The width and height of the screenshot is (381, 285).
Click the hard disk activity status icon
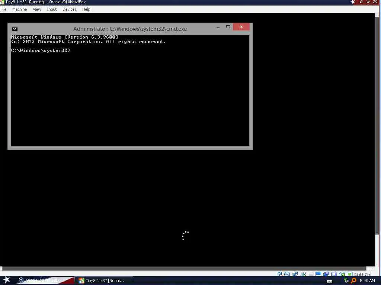coord(279,274)
